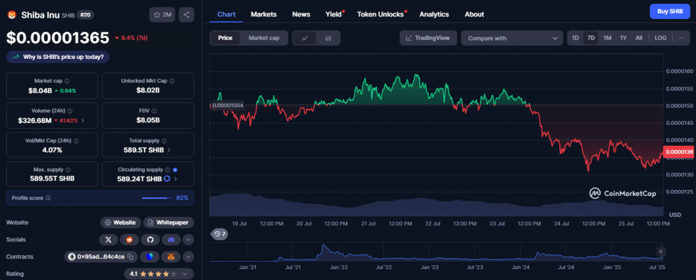The image size is (696, 280).
Task: Set chart range to 1D
Action: point(575,38)
